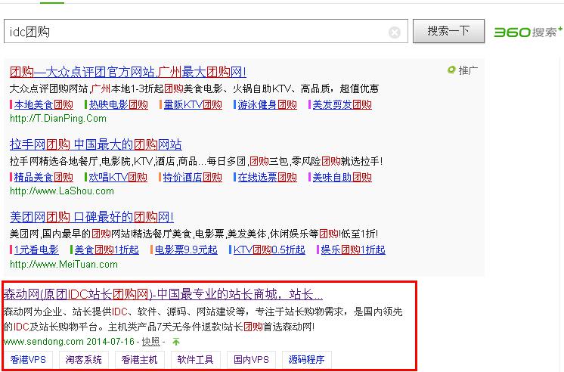564x372 pixels.
Task: Click the 源码程序 button
Action: point(306,359)
